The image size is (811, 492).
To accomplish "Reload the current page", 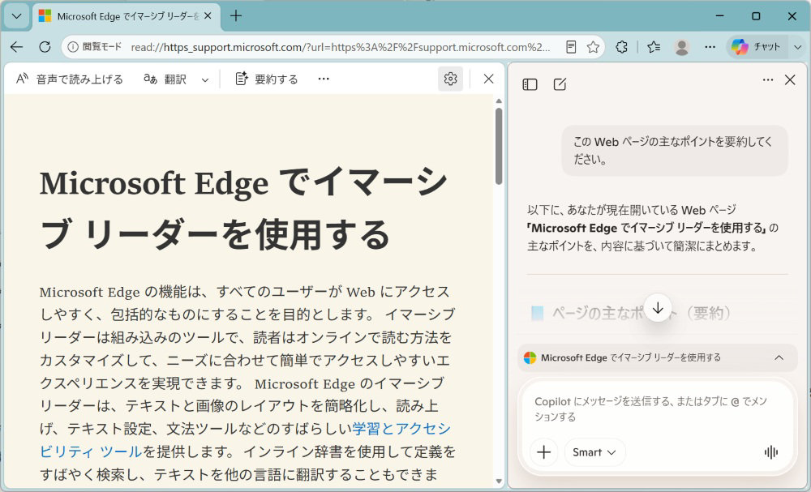I will point(45,47).
